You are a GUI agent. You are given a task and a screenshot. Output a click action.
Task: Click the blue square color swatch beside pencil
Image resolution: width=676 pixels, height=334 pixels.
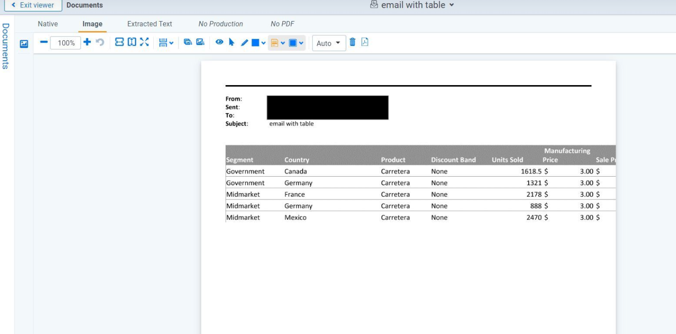(x=256, y=43)
